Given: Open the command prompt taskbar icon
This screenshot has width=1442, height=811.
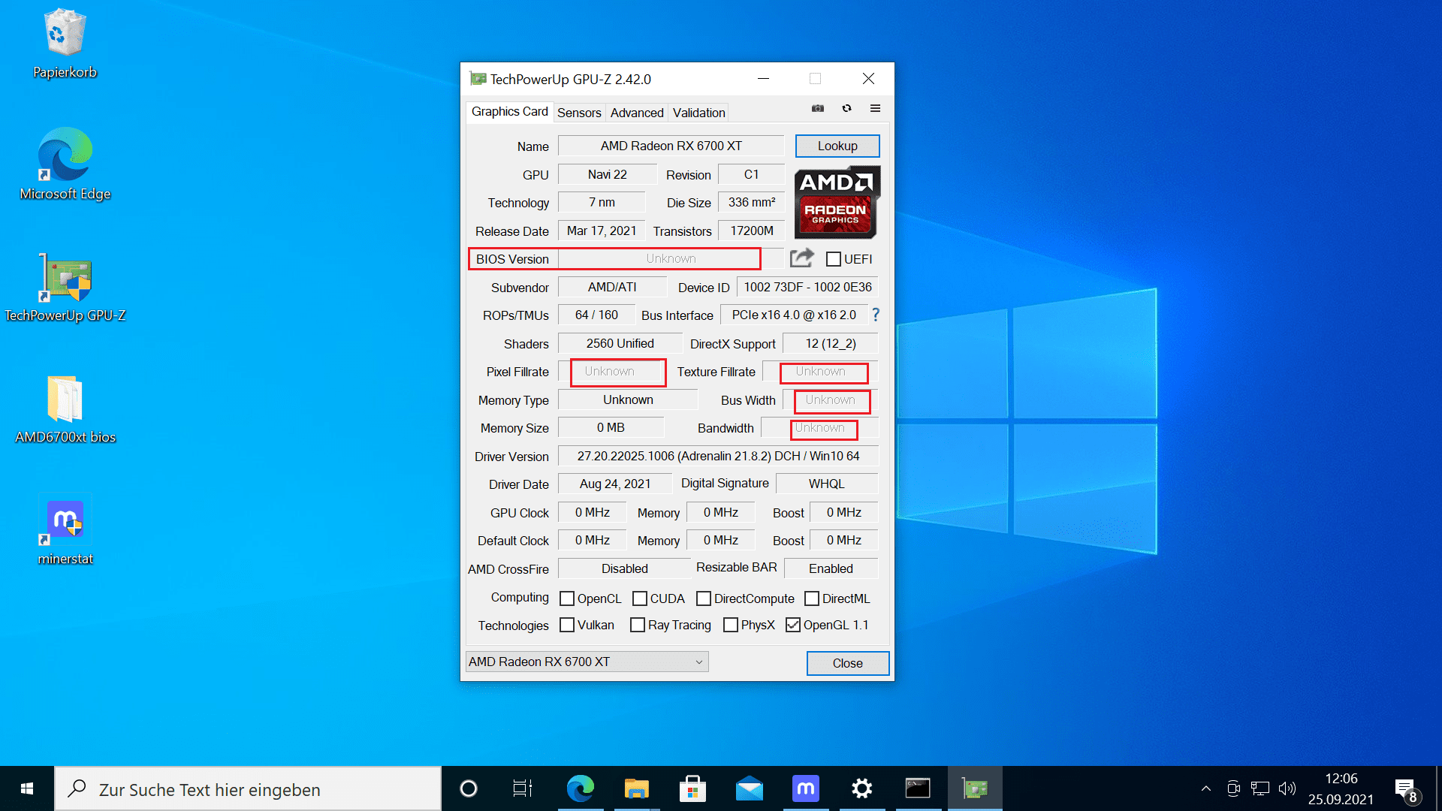Looking at the screenshot, I should point(918,788).
